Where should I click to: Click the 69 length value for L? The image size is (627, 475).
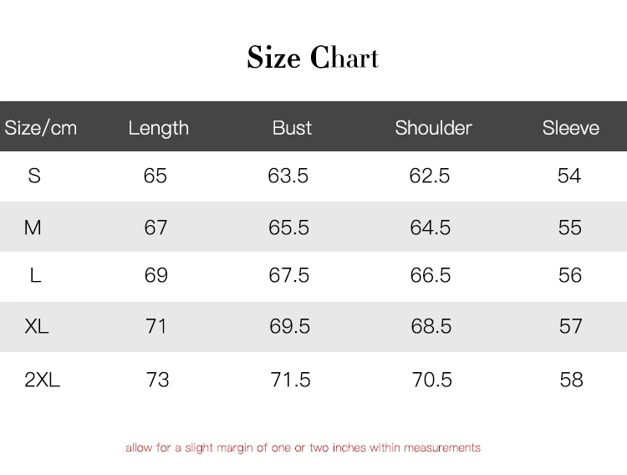tap(156, 276)
